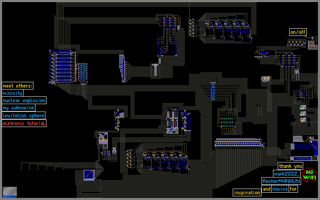This screenshot has height=200, width=320.
Task: Click the inspiration sign
Action: [247, 193]
